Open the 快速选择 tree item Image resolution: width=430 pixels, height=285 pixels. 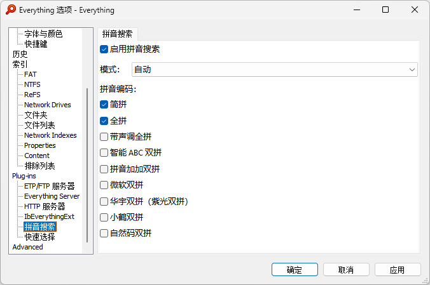point(39,237)
